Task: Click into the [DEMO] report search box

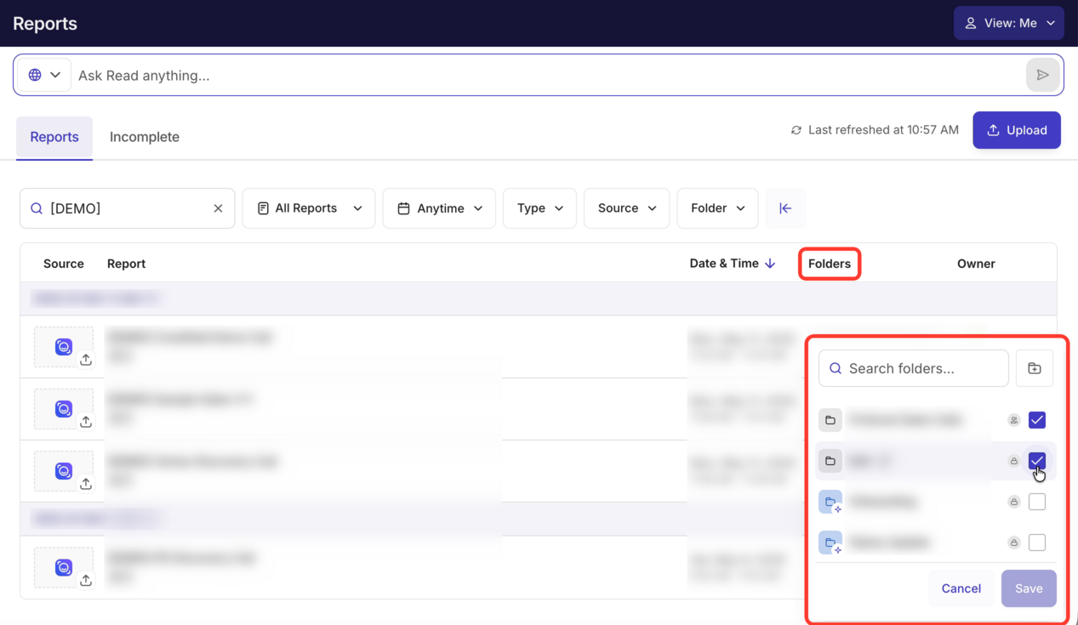Action: click(x=128, y=208)
